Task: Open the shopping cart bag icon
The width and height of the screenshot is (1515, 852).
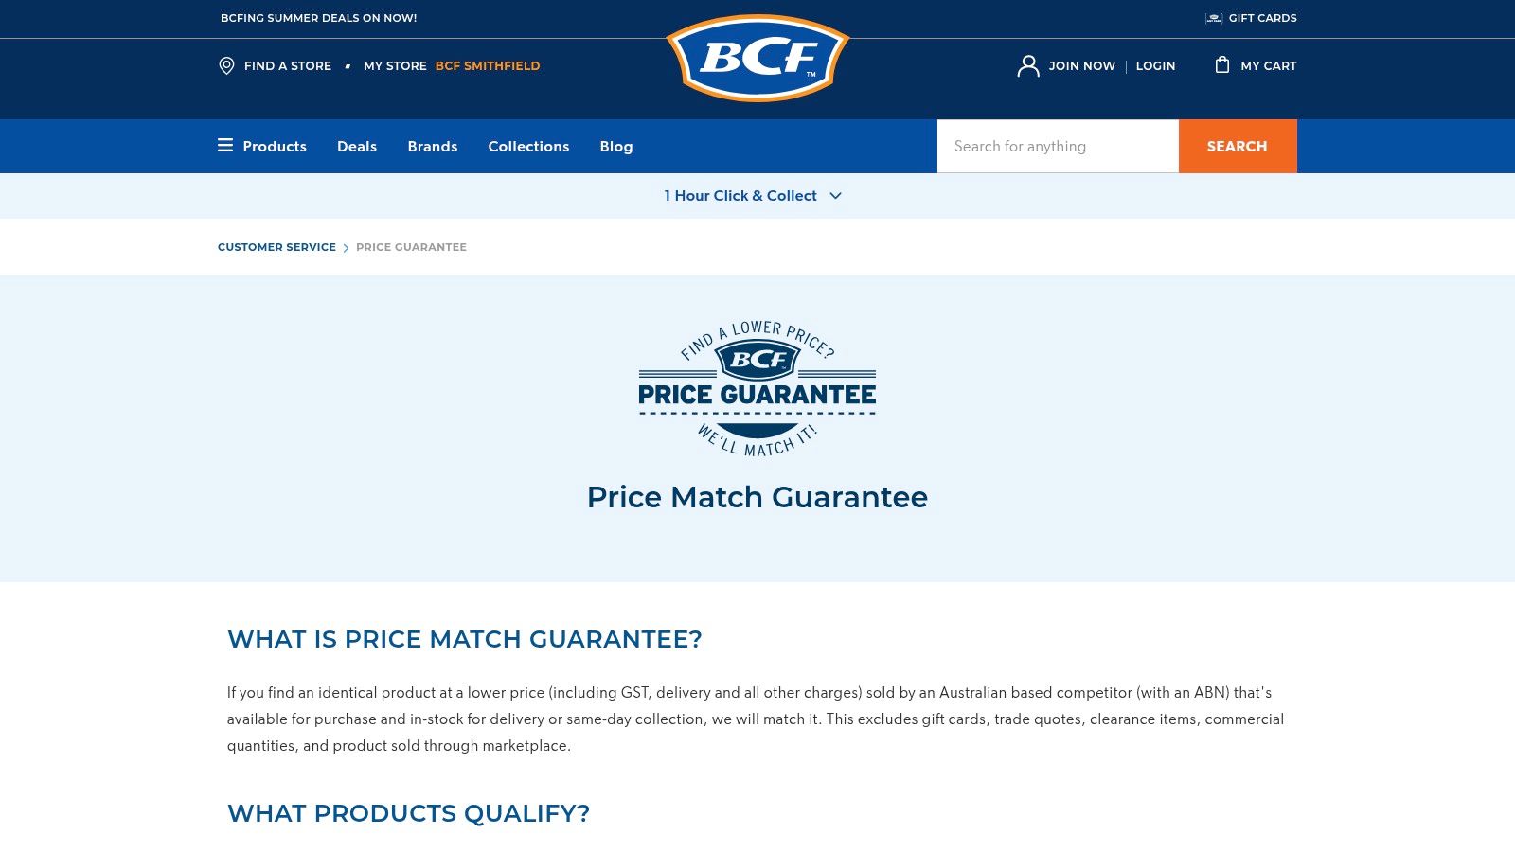Action: click(1222, 64)
